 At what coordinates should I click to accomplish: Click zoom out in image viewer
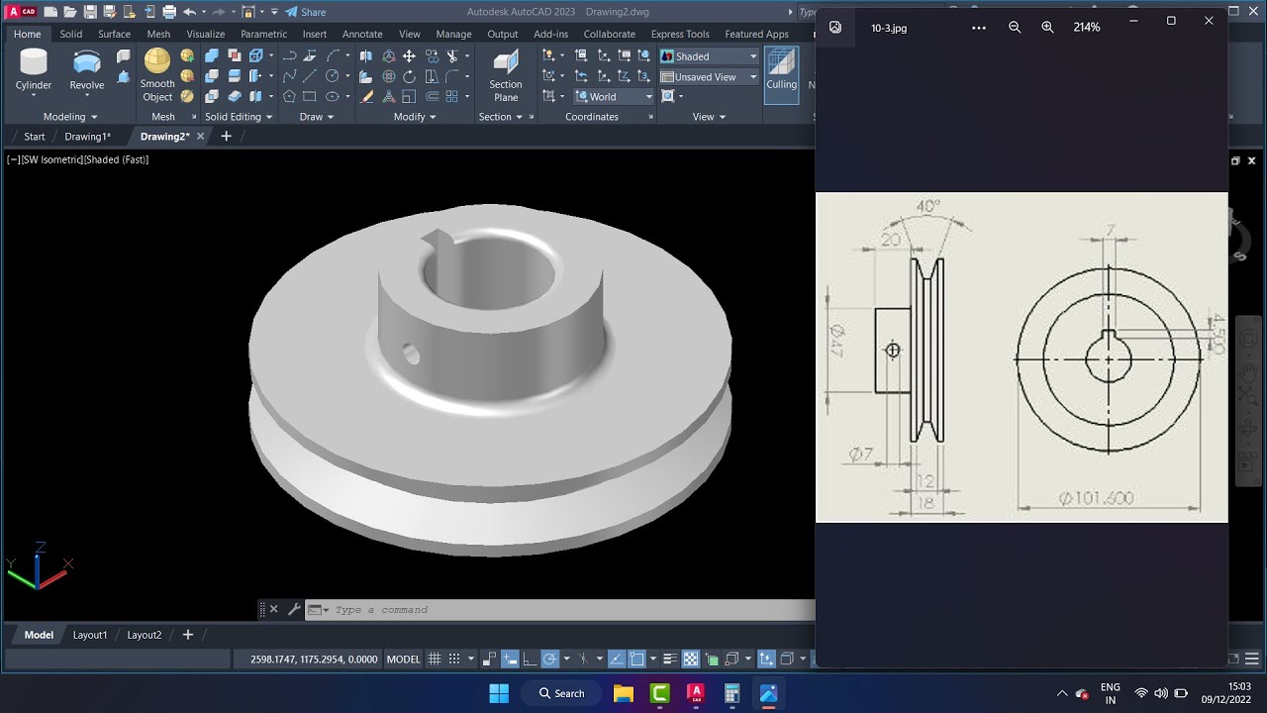point(1015,27)
